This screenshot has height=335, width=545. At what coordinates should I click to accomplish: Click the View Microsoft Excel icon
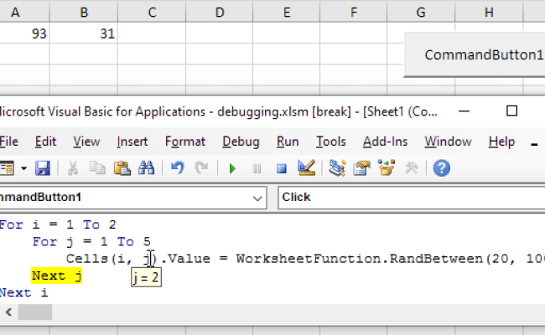point(7,168)
